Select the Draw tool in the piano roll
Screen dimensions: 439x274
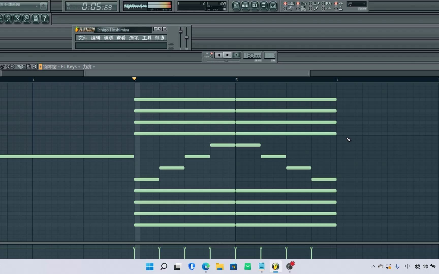pos(2,66)
